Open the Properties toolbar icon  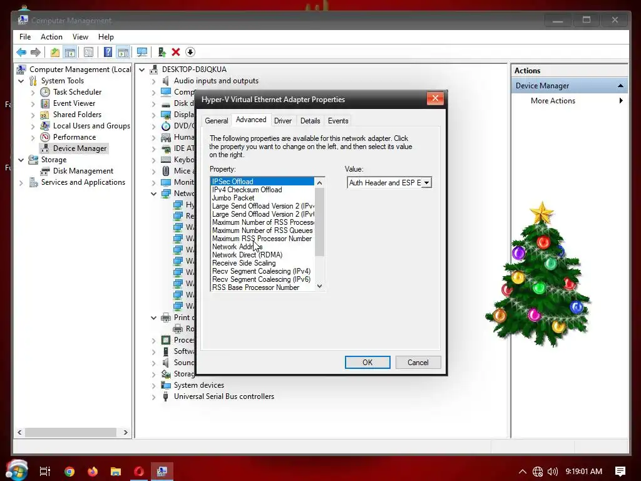tap(88, 53)
